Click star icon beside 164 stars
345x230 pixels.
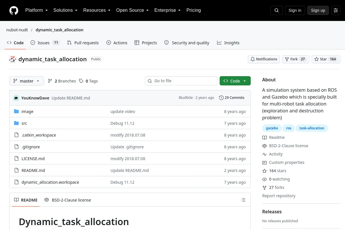pyautogui.click(x=264, y=171)
